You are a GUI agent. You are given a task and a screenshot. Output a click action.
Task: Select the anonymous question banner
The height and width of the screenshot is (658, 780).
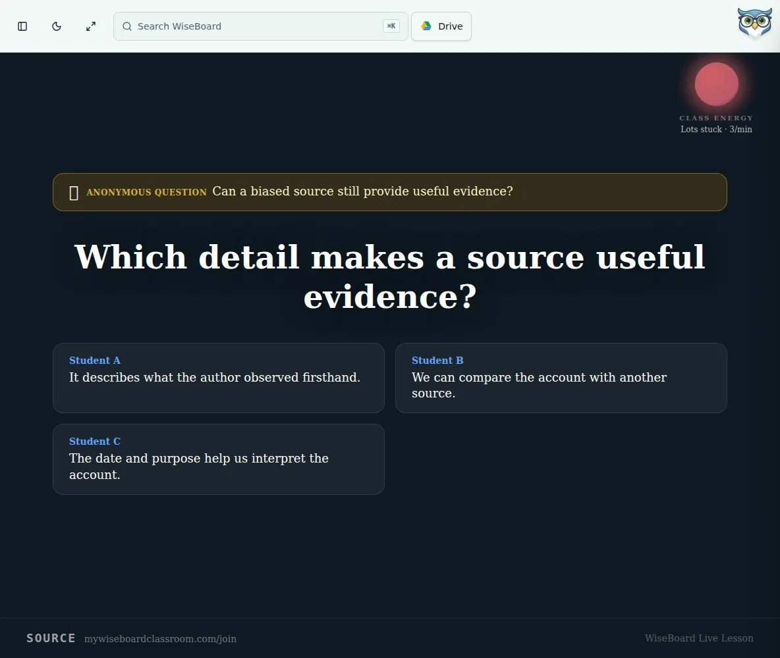coord(390,192)
